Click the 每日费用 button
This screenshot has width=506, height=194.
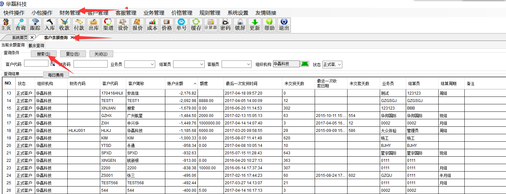[56, 75]
